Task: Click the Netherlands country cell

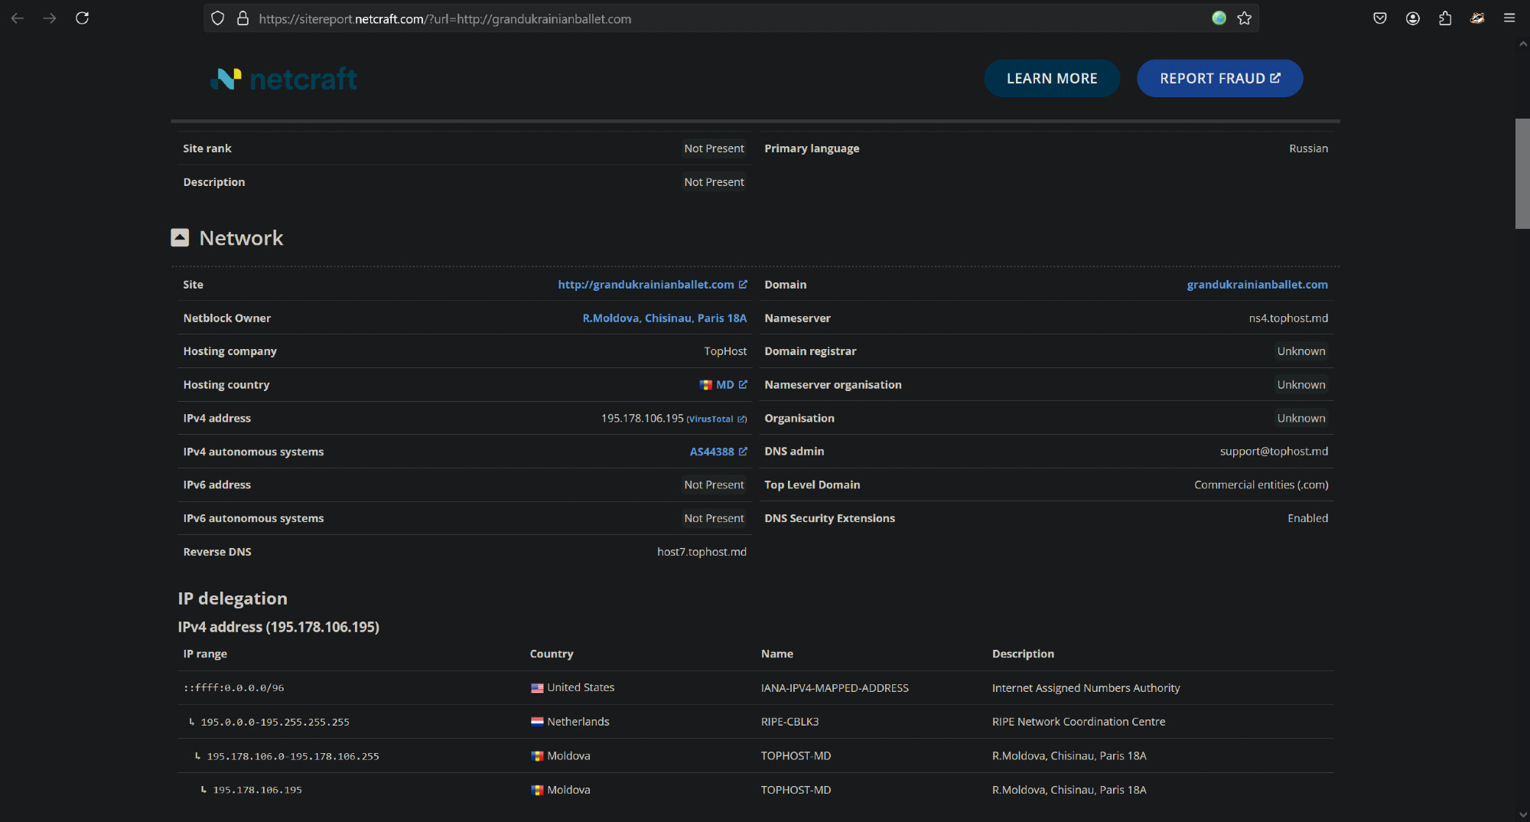Action: pyautogui.click(x=571, y=722)
